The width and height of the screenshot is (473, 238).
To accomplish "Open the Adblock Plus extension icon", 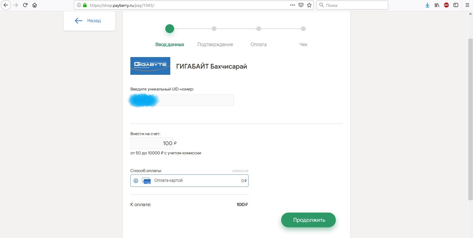I will (x=446, y=5).
